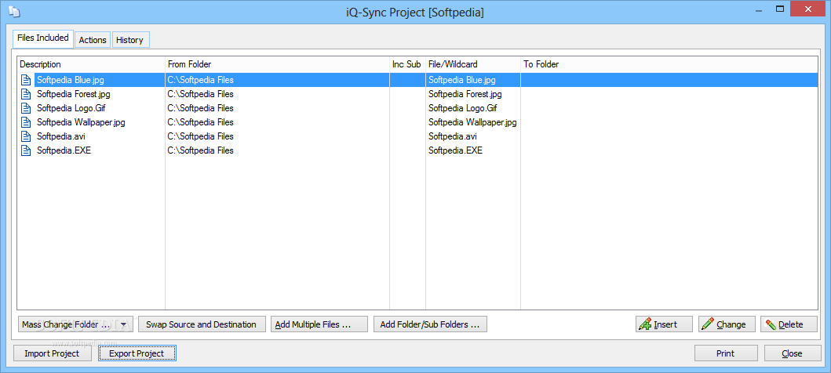Click the file icon beside Softpedia Wallpaper.jpg
This screenshot has width=831, height=373.
tap(26, 122)
